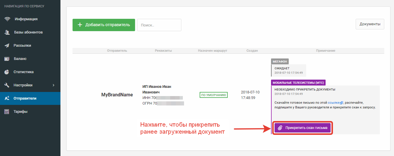This screenshot has width=394, height=156.
Task: Click the external link icon after ссылке
Action: click(x=342, y=103)
